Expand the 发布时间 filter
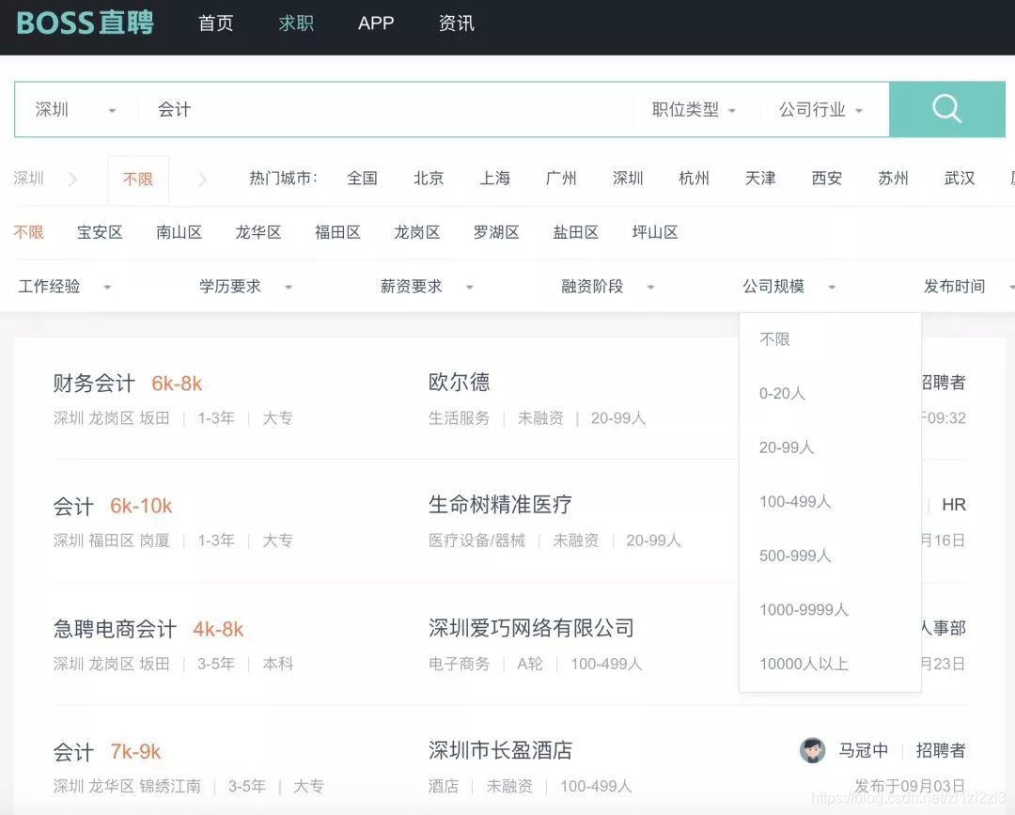1015x815 pixels. tap(968, 286)
